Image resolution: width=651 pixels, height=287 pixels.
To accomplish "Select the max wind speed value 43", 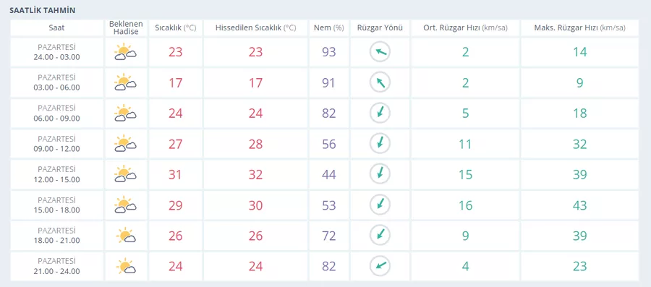I will (x=579, y=205).
